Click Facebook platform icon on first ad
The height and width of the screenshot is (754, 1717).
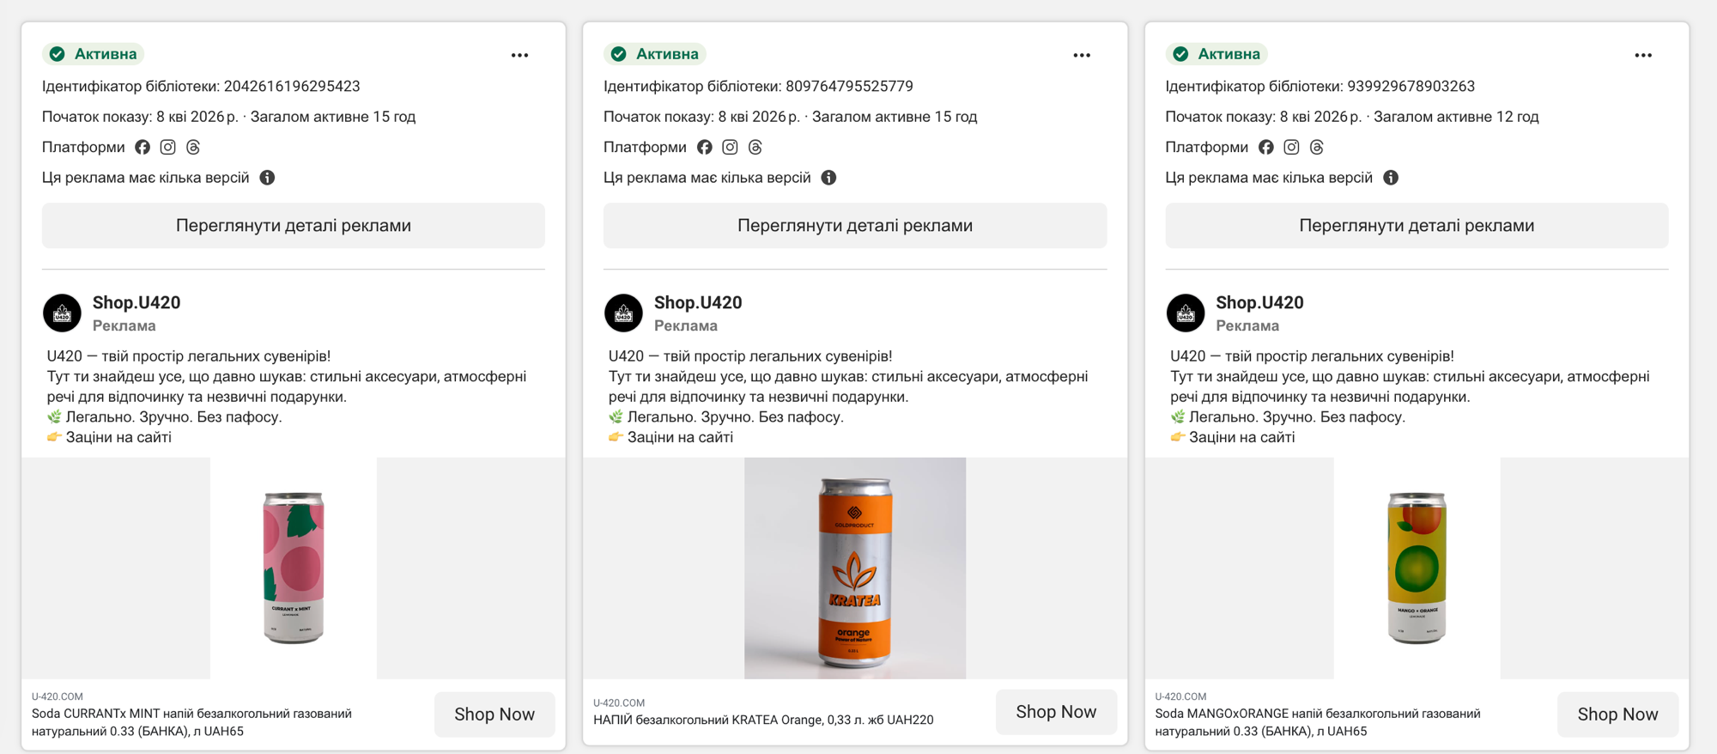[x=143, y=148]
